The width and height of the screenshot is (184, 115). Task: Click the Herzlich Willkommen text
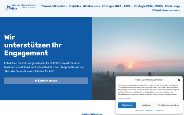tap(92, 114)
